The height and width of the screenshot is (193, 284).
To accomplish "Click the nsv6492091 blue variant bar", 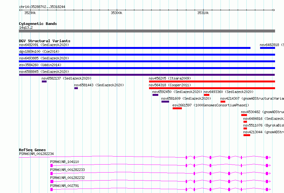I will [x=135, y=48].
